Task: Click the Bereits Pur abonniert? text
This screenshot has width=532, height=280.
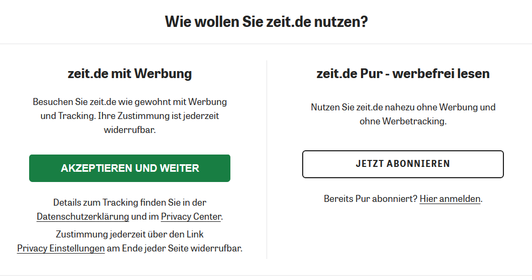Action: [371, 199]
